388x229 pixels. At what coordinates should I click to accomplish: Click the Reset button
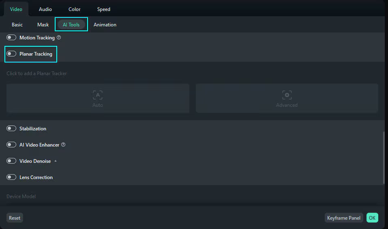(x=15, y=218)
